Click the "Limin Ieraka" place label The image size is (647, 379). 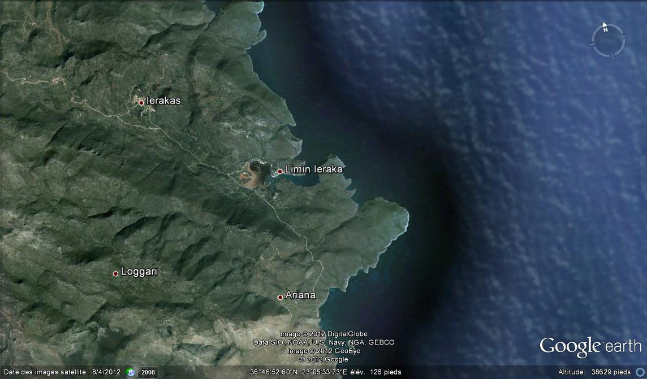point(313,169)
